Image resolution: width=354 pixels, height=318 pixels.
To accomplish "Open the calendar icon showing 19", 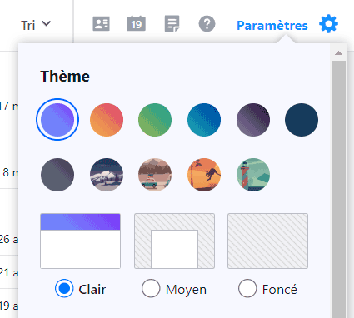I will pos(136,23).
